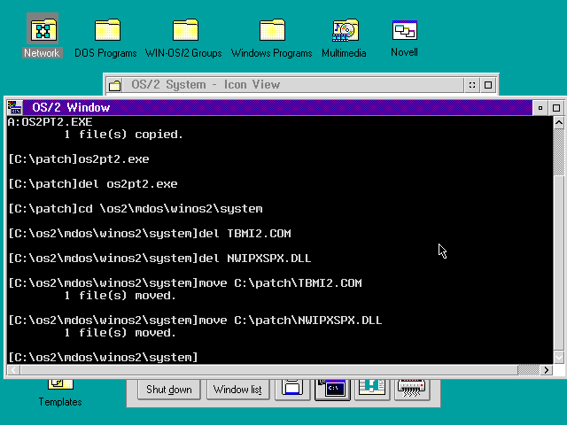
Task: Click the OS/2 System - Icon View title bar
Action: tap(293, 85)
